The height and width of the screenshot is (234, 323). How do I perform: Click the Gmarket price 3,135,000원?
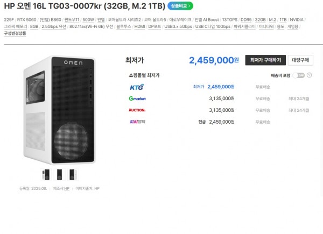coord(221,98)
